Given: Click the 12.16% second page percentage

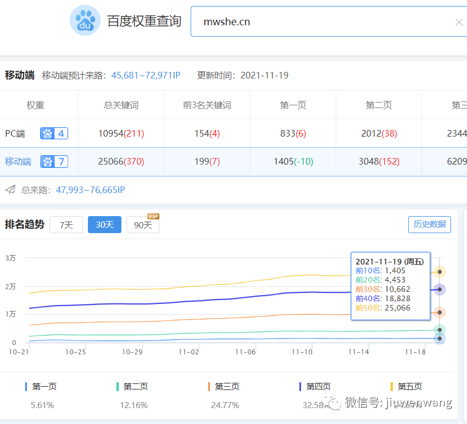Looking at the screenshot, I should [134, 405].
